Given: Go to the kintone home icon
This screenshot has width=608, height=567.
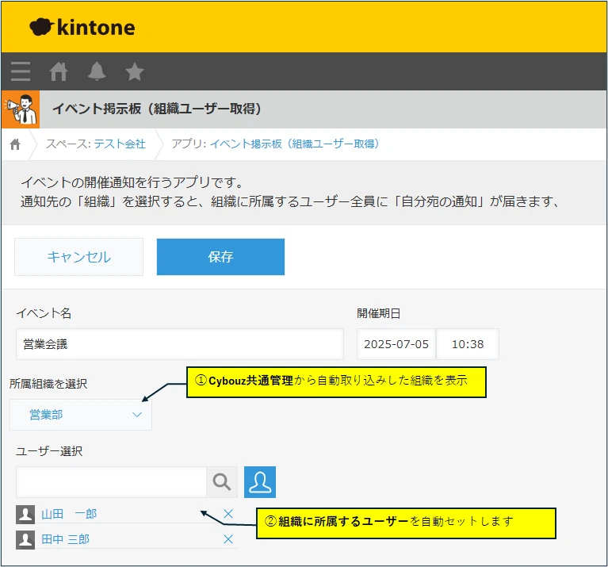Looking at the screenshot, I should [x=59, y=71].
